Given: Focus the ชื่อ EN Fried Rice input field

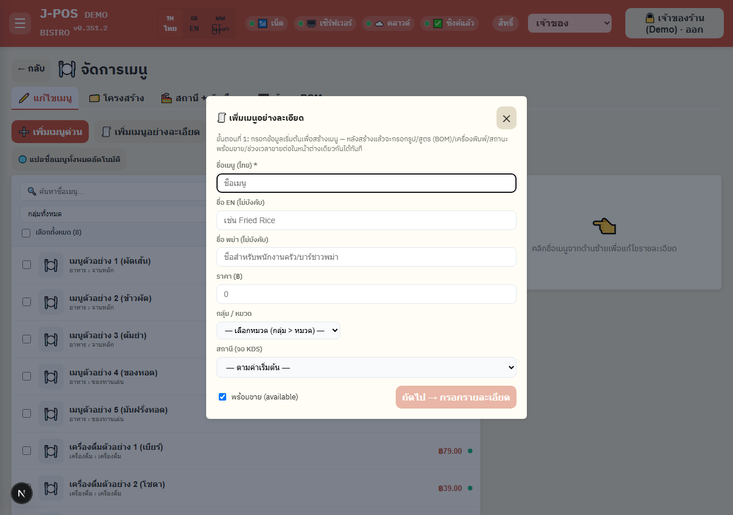Looking at the screenshot, I should click(366, 220).
